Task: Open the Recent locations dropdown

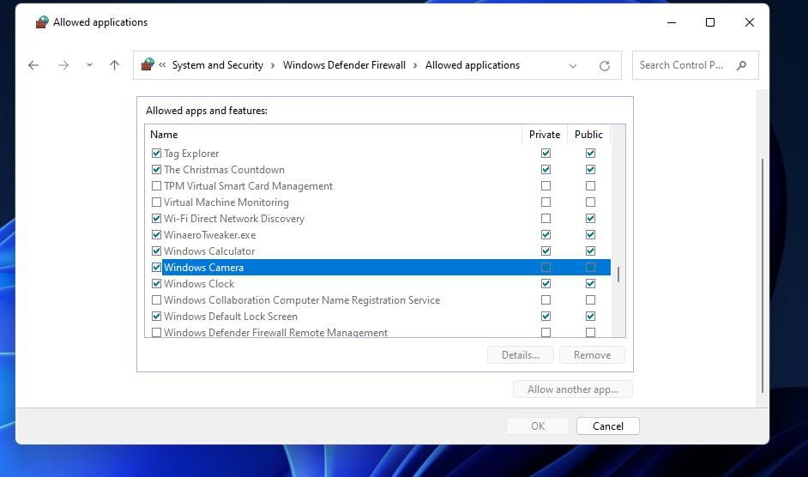Action: coord(89,65)
